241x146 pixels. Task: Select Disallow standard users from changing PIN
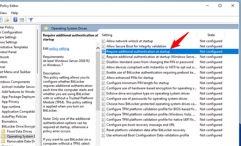150,62
